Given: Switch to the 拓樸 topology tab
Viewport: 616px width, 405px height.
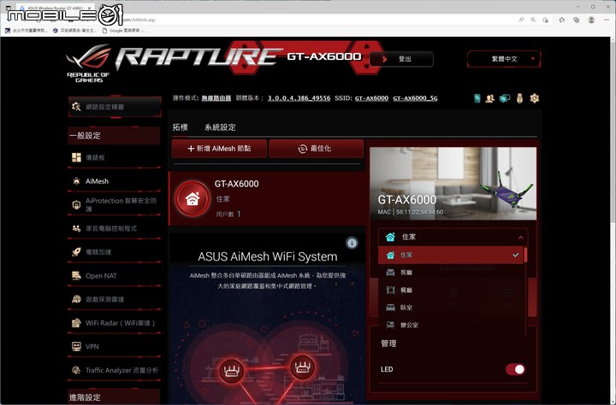Looking at the screenshot, I should [x=180, y=127].
